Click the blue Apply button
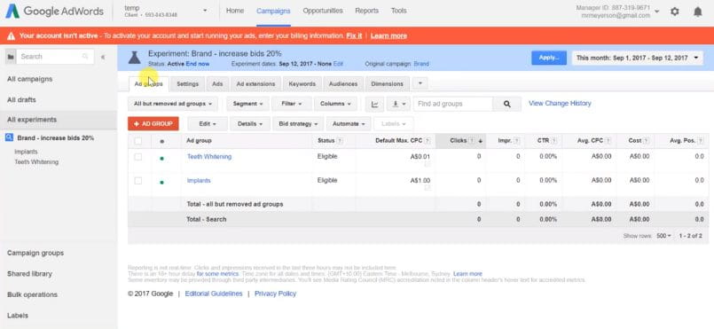The height and width of the screenshot is (329, 714). click(549, 58)
